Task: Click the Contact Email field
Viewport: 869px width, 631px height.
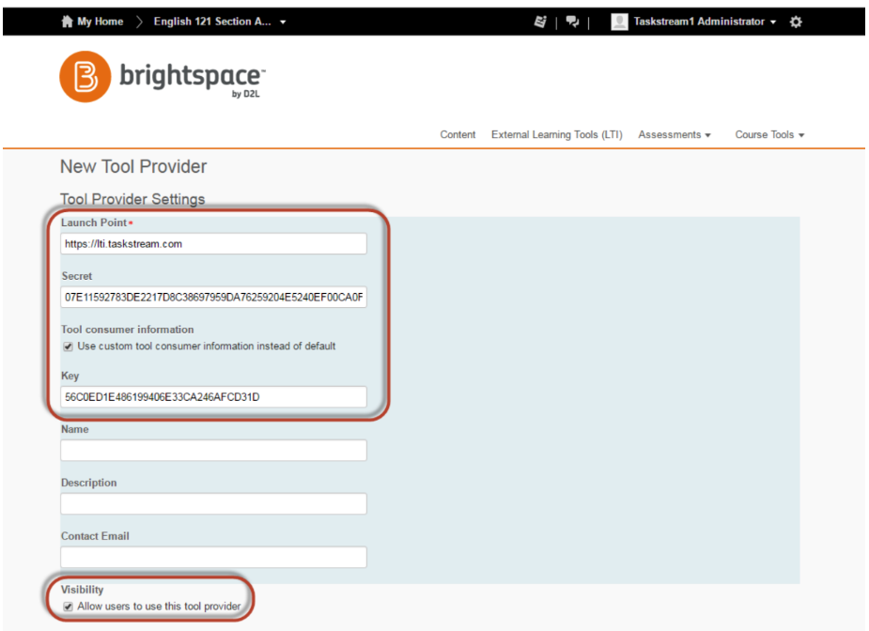Action: [213, 557]
